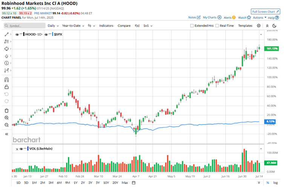Screen dimensions: 284x190
Task: Open the f(x) expressions menu
Action: click(x=137, y=26)
